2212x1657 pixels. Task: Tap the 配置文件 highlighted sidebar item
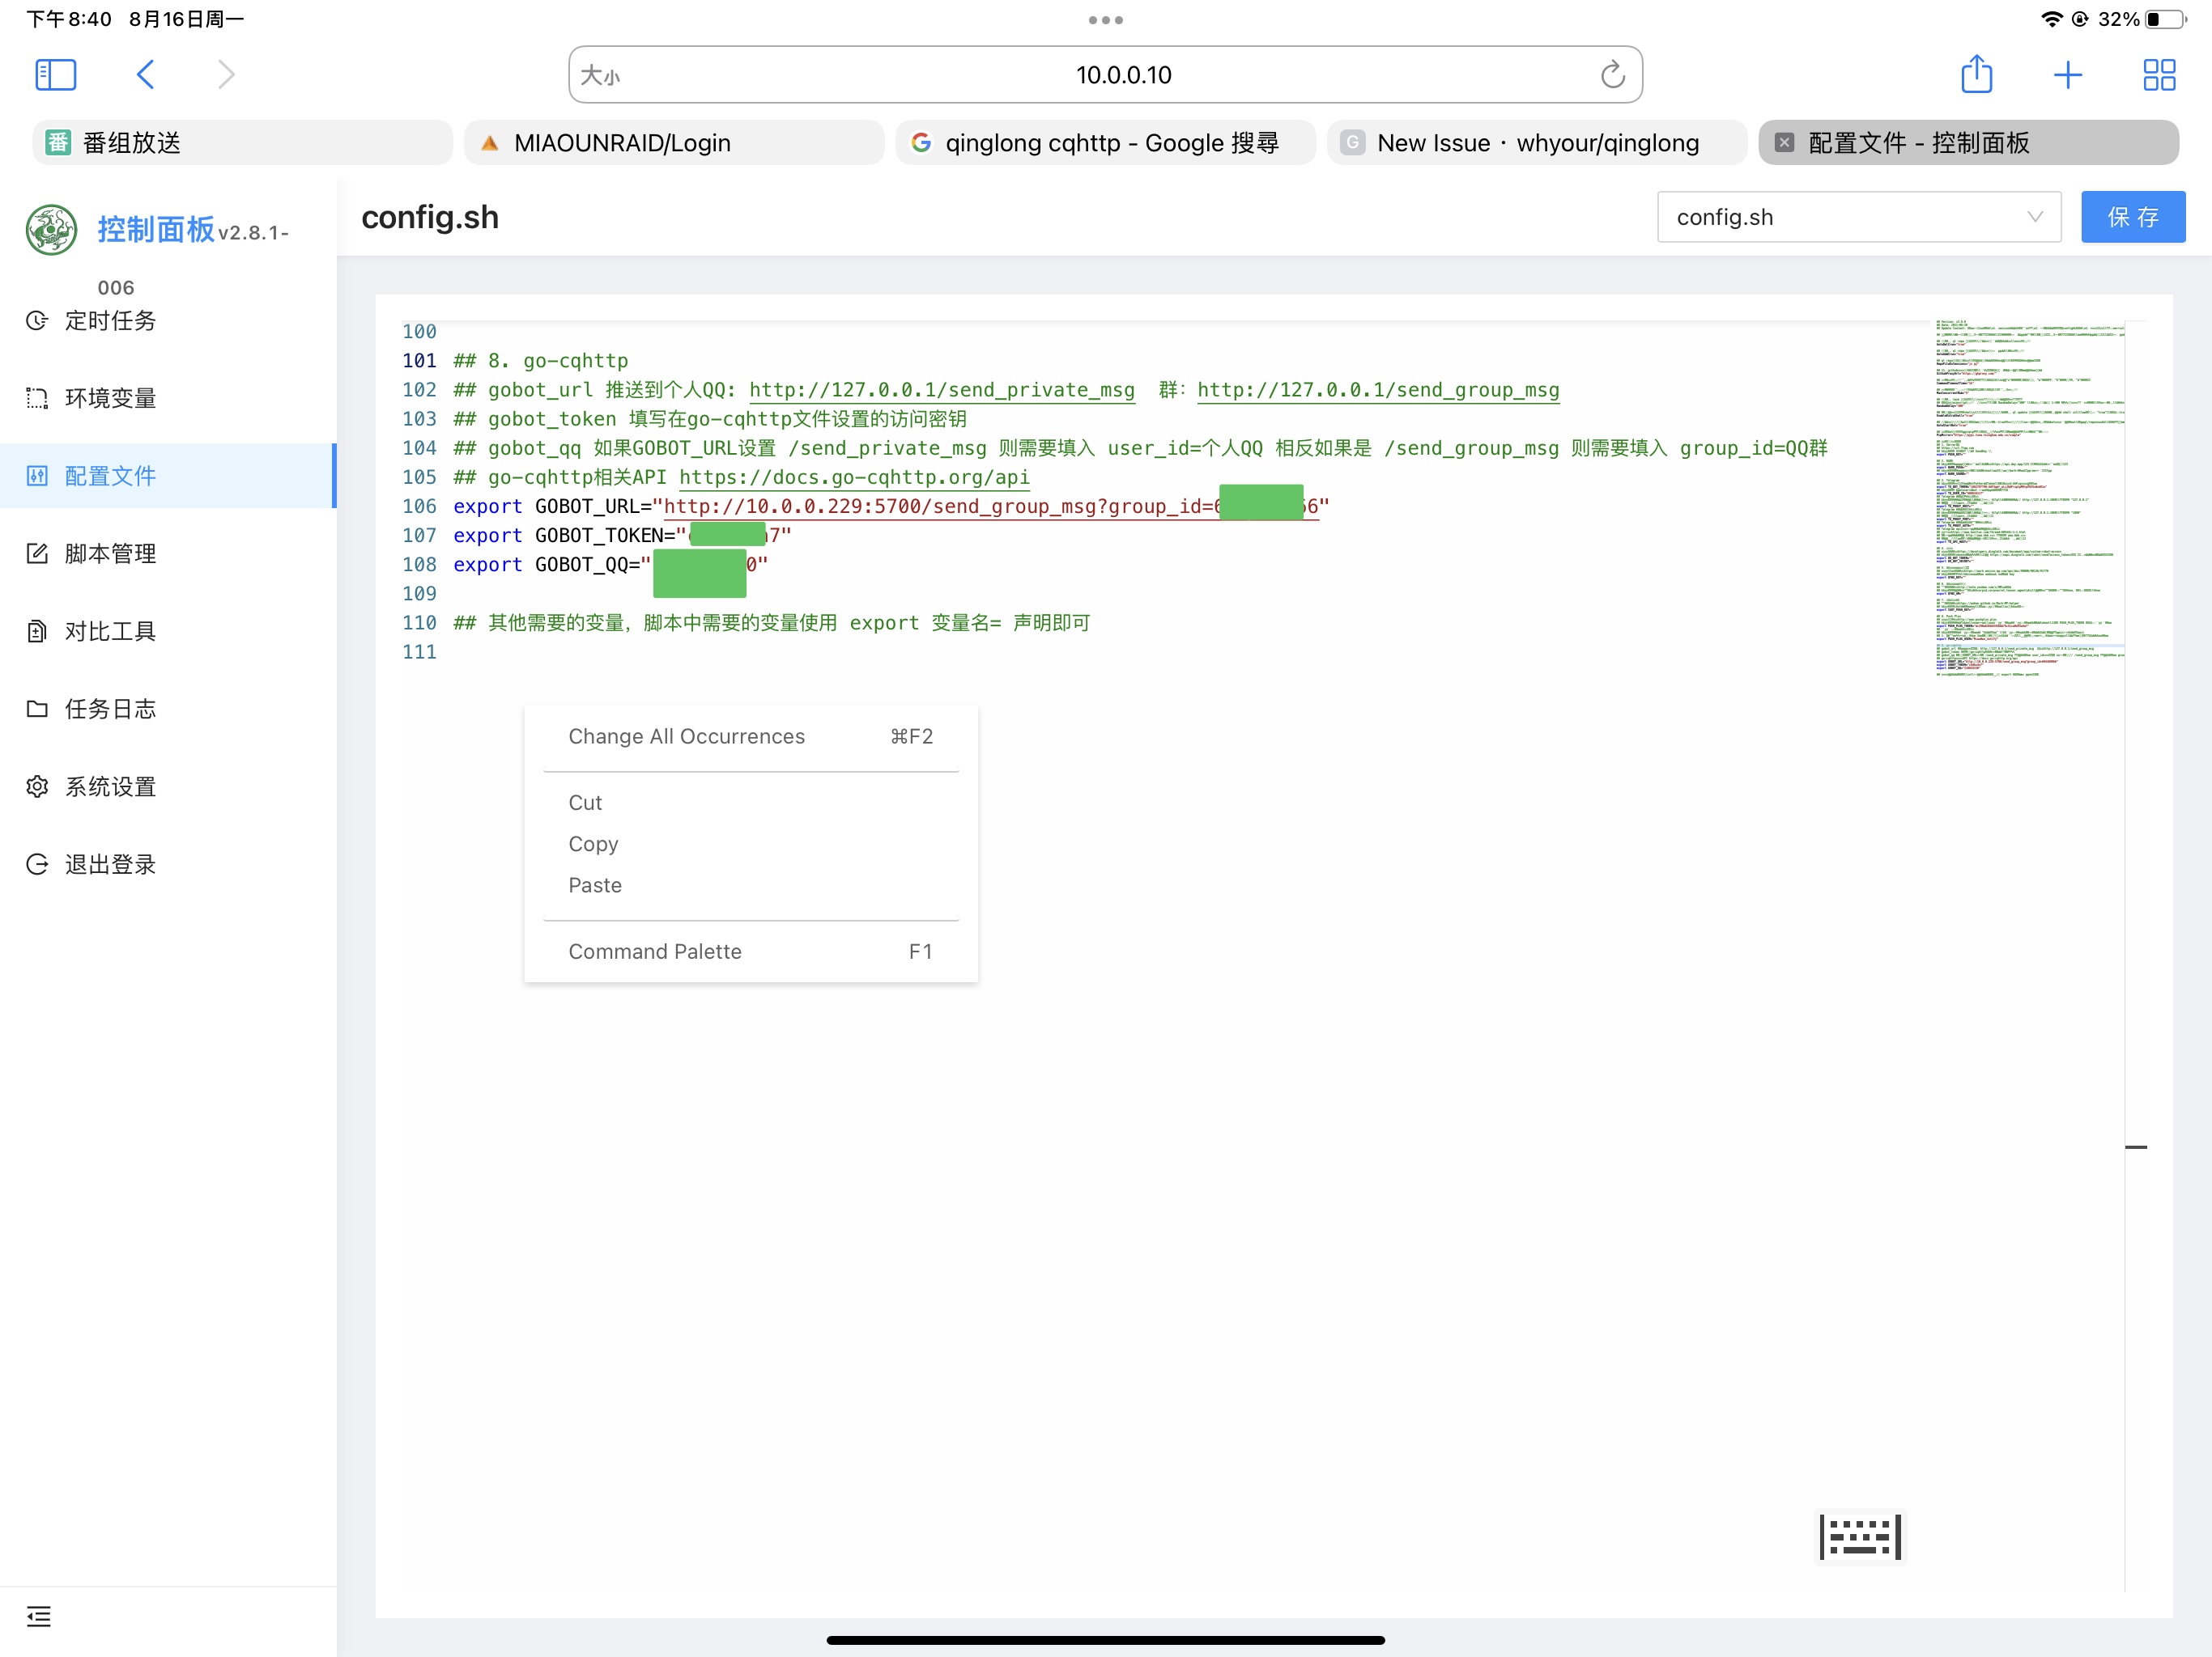tap(110, 476)
